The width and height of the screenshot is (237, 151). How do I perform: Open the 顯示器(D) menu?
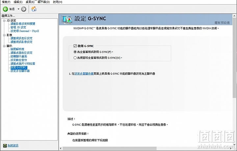click(x=44, y=2)
